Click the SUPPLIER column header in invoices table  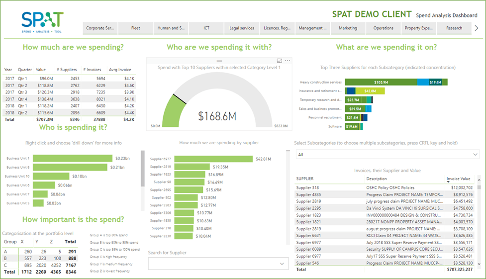305,179
